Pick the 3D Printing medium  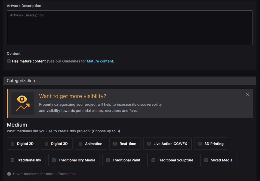[200, 144]
